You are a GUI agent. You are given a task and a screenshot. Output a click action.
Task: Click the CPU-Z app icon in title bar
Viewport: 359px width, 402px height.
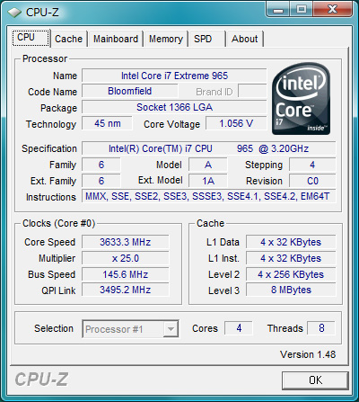coord(14,13)
